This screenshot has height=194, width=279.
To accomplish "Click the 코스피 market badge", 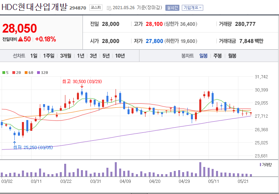I will 96,8.
